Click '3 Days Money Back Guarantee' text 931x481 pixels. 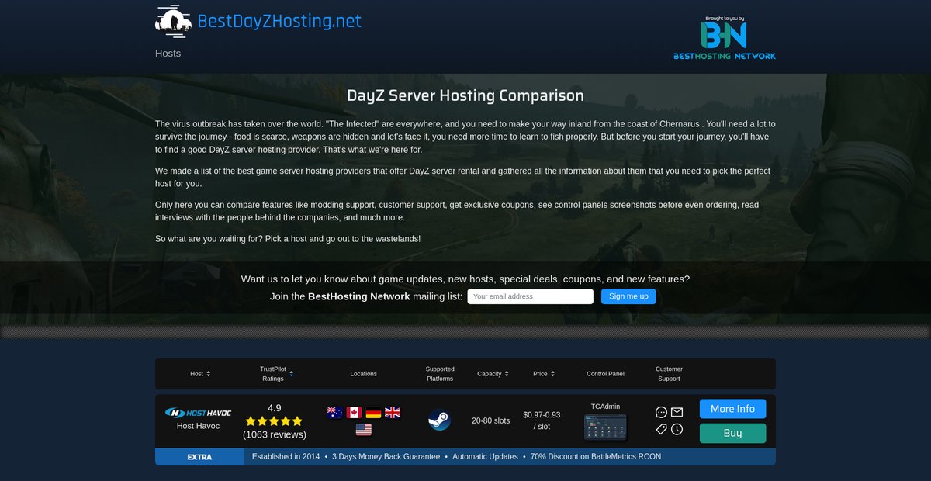pyautogui.click(x=386, y=457)
